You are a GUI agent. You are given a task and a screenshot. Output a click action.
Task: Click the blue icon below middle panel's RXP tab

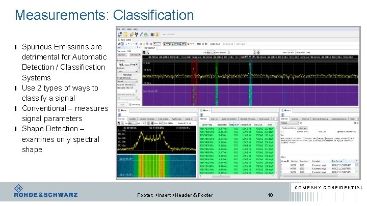[x=201, y=115]
